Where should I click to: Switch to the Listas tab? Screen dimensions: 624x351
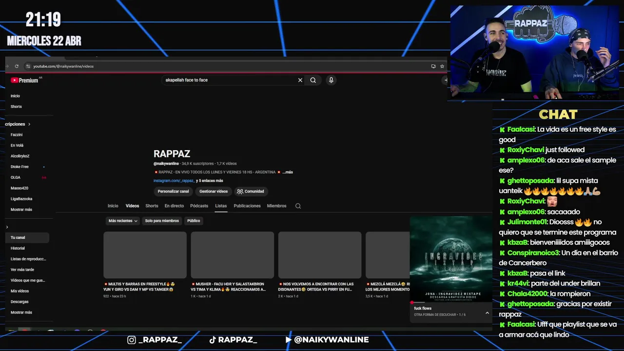click(x=221, y=206)
